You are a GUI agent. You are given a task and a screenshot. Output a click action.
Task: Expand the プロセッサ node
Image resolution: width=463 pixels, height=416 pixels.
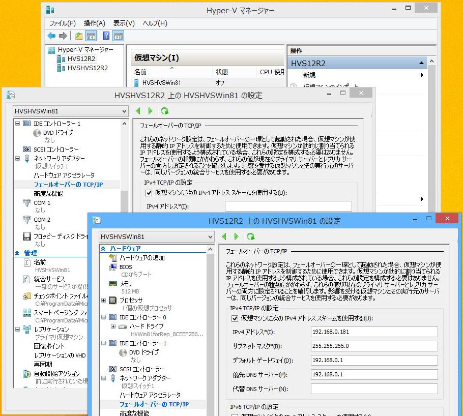point(104,300)
